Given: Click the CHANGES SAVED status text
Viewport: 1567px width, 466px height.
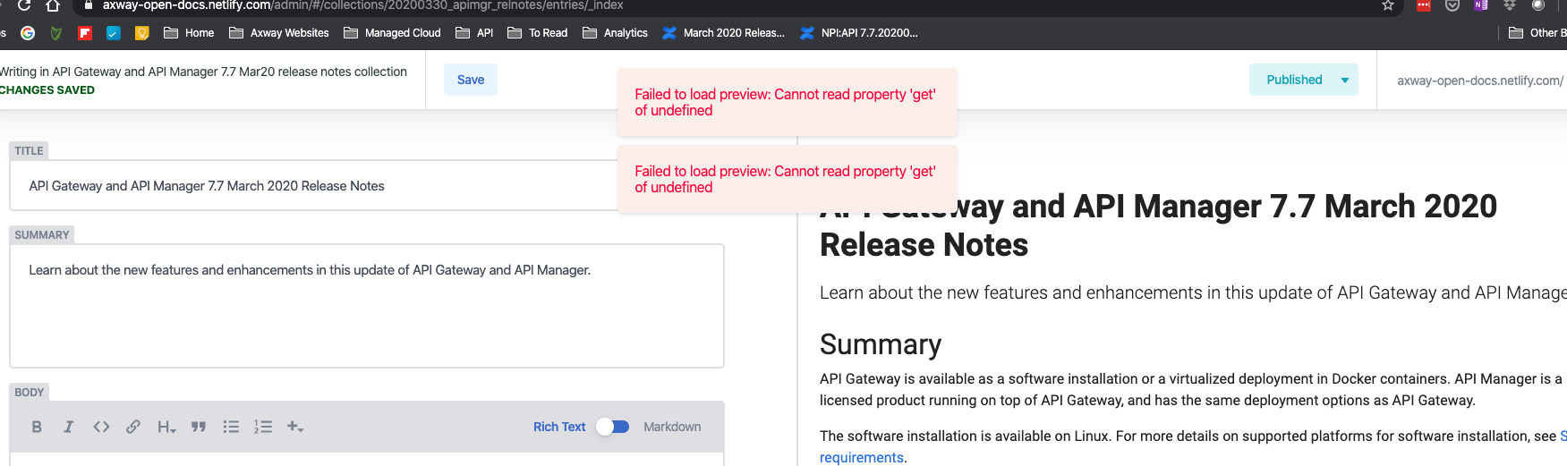Looking at the screenshot, I should 47,90.
